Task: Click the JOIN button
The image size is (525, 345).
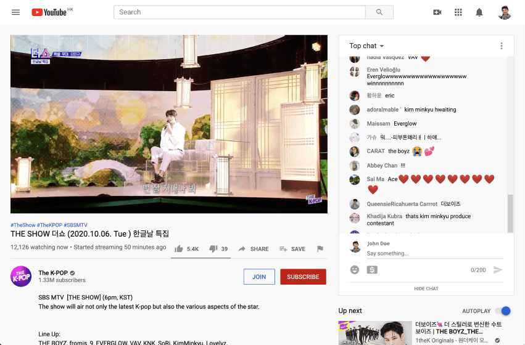Action: [x=259, y=277]
